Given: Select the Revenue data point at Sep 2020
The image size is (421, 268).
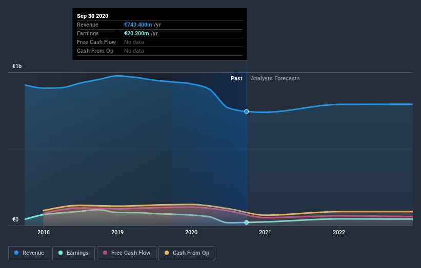Looking at the screenshot, I should tap(246, 111).
